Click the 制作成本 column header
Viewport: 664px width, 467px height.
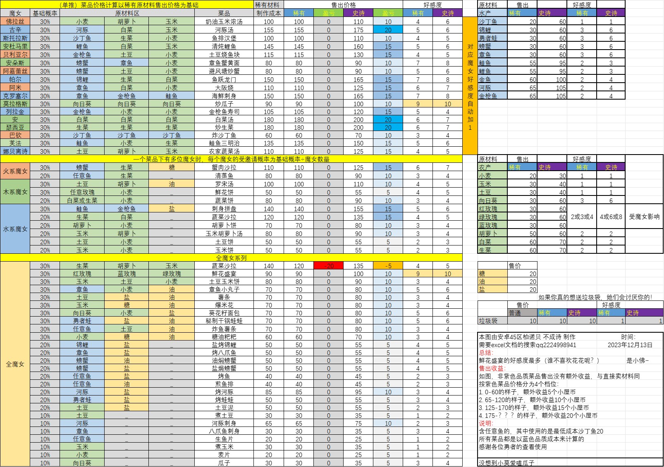coord(268,13)
